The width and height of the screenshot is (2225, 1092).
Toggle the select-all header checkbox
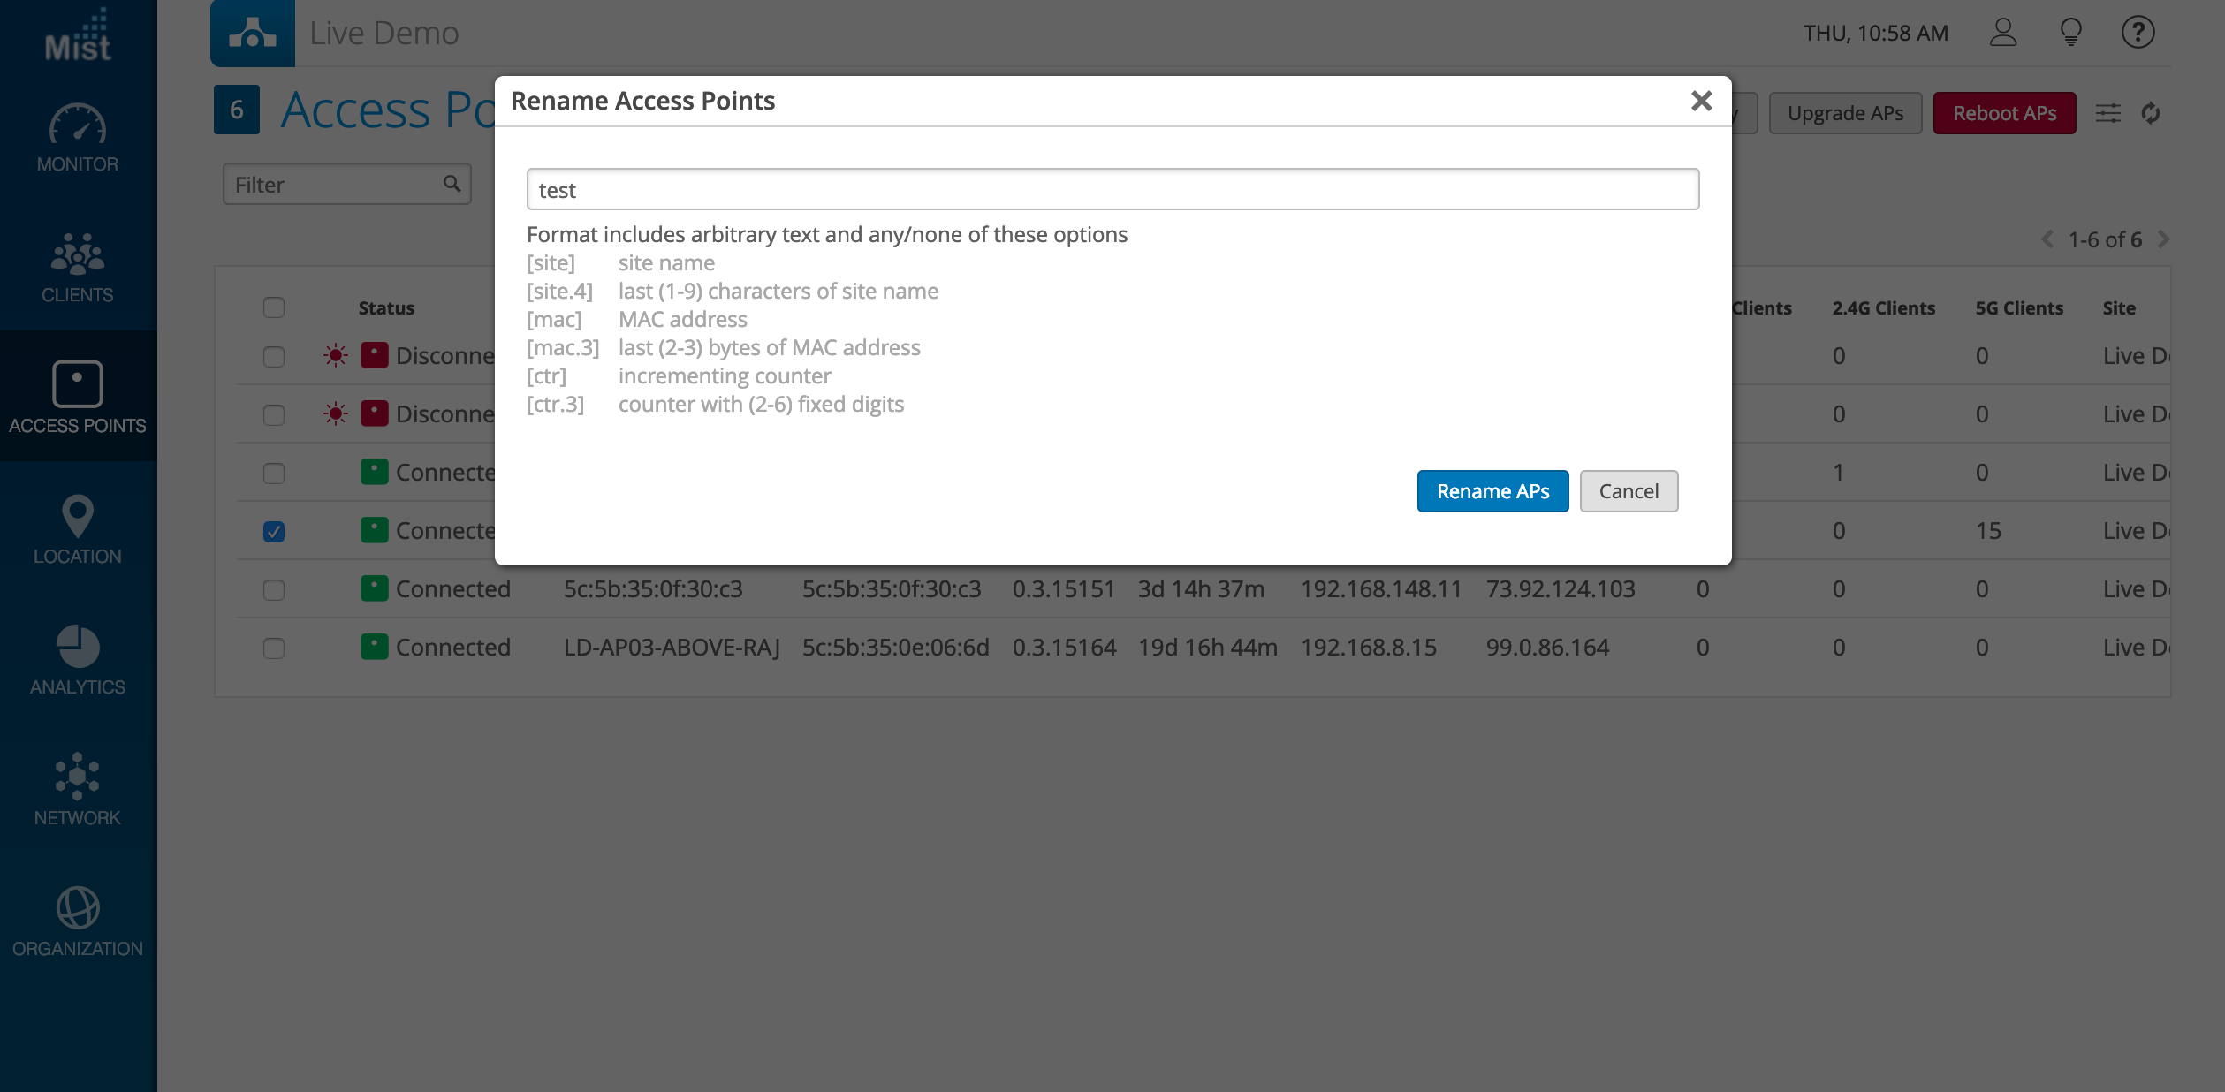click(x=274, y=307)
